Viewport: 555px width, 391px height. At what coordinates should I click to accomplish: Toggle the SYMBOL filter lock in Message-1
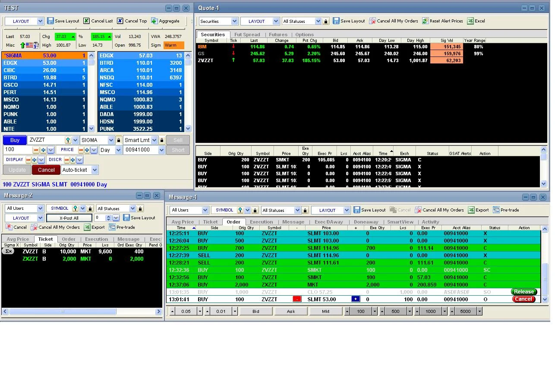[255, 210]
